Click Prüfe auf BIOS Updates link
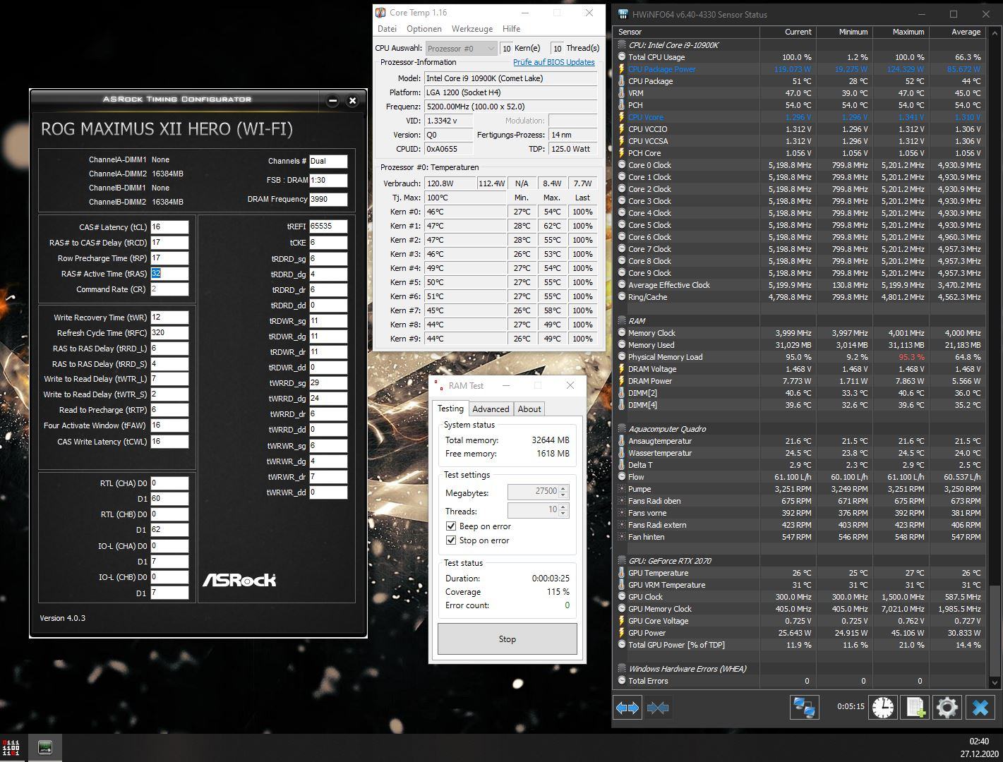The width and height of the screenshot is (1003, 762). (x=553, y=62)
